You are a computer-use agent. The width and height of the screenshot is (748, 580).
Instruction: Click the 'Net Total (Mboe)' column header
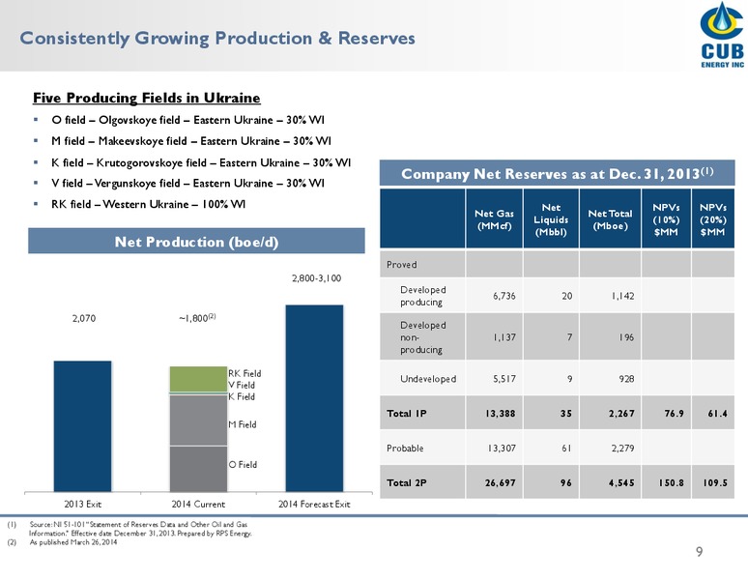[610, 219]
